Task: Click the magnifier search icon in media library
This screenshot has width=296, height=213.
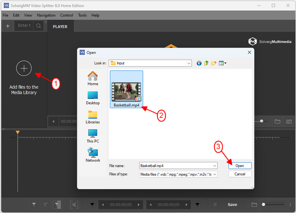Action: [39, 26]
